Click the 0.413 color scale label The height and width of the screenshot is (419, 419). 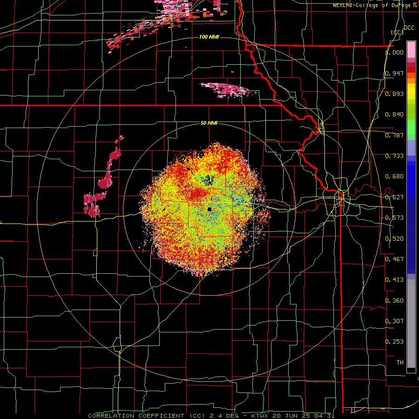pyautogui.click(x=394, y=280)
